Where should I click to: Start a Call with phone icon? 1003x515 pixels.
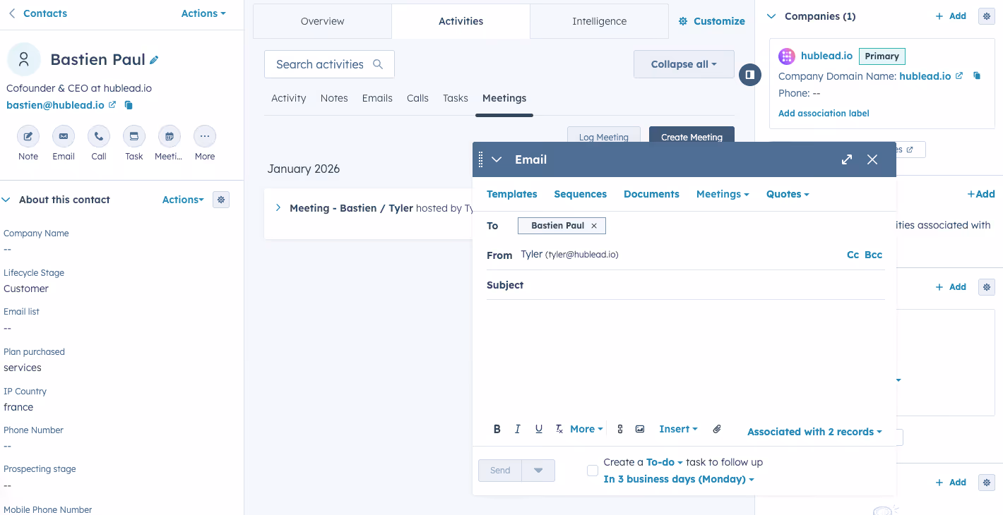tap(99, 136)
